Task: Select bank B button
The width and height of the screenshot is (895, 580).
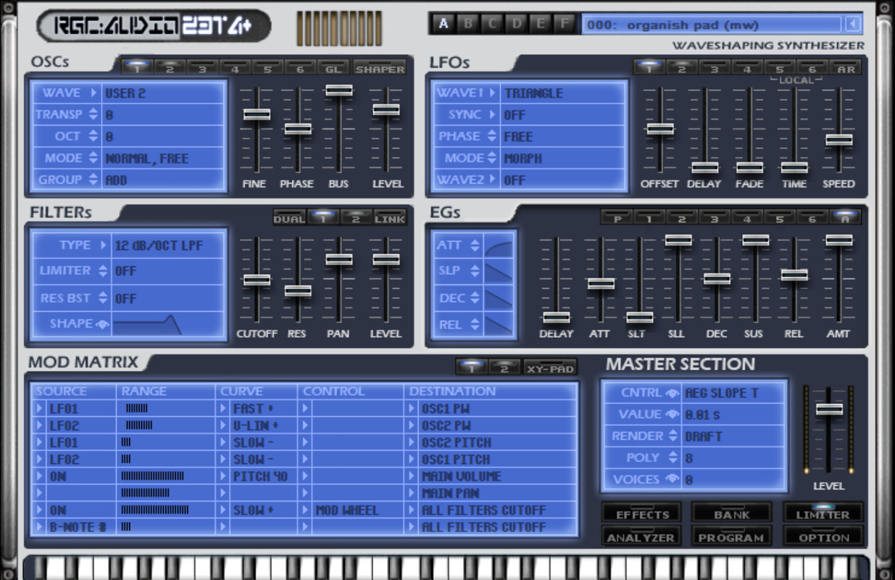Action: tap(468, 24)
